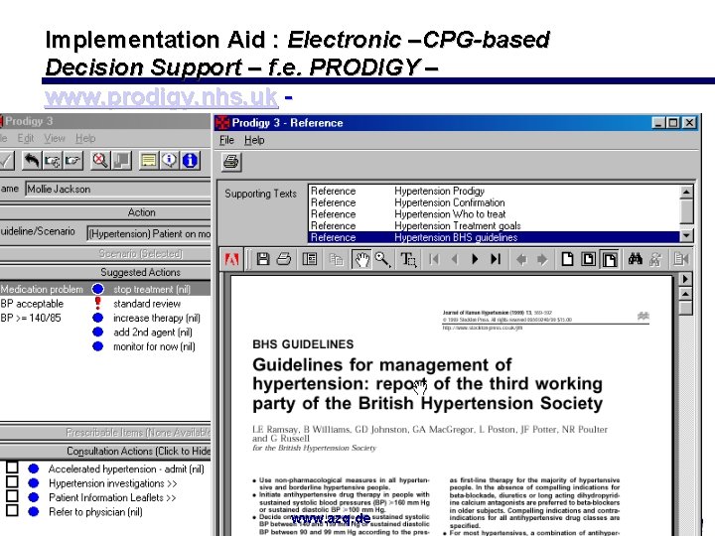
Task: Open View menu in Prodigy 3 window
Action: 55,138
